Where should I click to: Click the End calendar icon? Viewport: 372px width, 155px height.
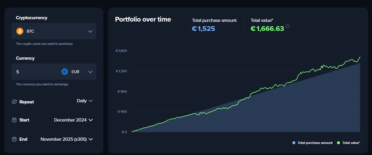tap(14, 139)
